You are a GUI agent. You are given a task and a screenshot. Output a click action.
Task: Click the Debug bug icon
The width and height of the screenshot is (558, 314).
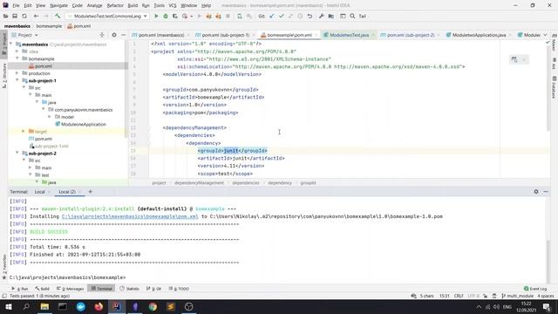[166, 16]
